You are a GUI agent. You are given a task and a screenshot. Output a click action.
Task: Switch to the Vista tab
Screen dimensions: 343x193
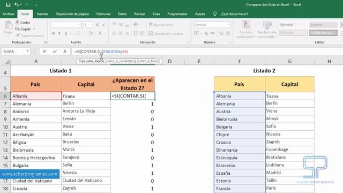point(156,14)
